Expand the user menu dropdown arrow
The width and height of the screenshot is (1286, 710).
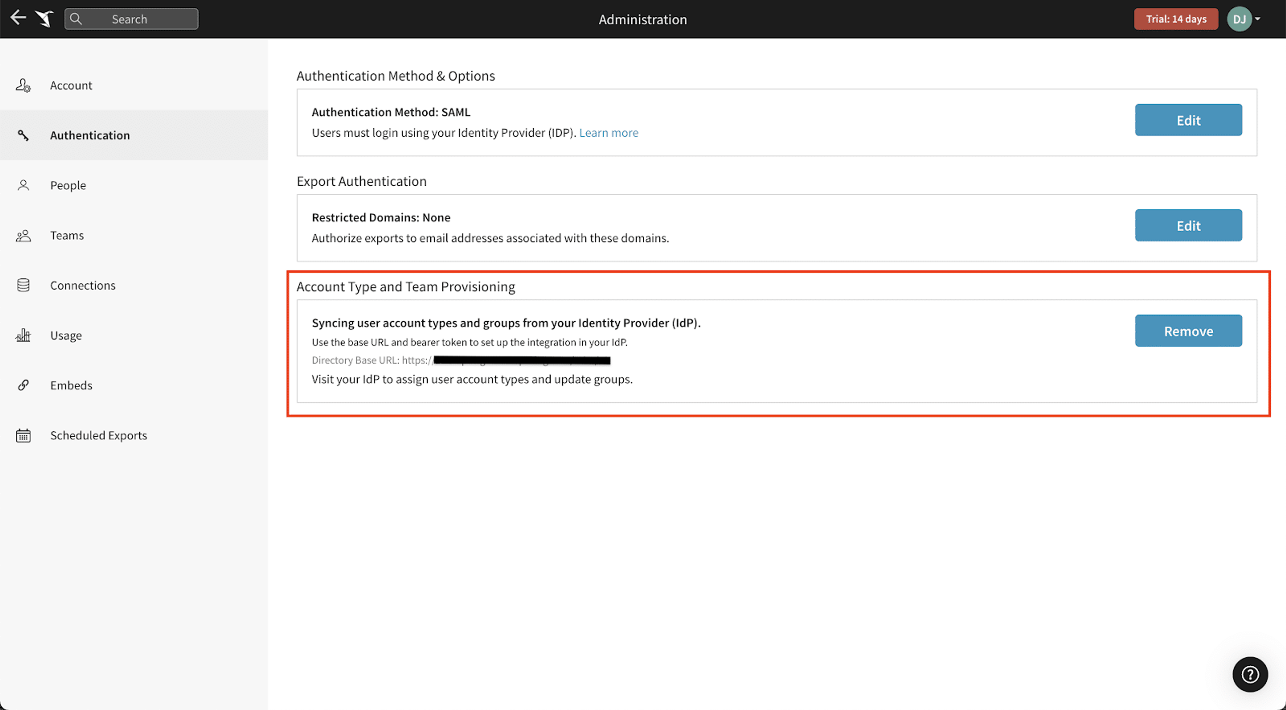[1258, 18]
